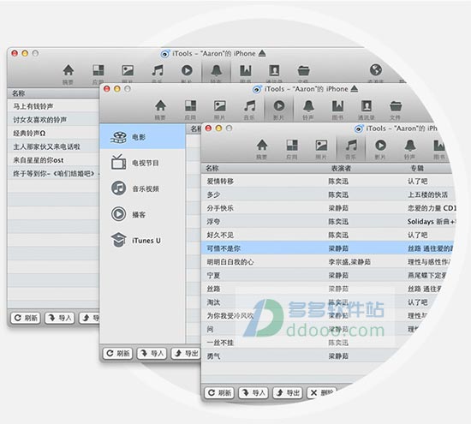
Task: Click album cell 上五楼的快活 in music list
Action: click(x=427, y=194)
